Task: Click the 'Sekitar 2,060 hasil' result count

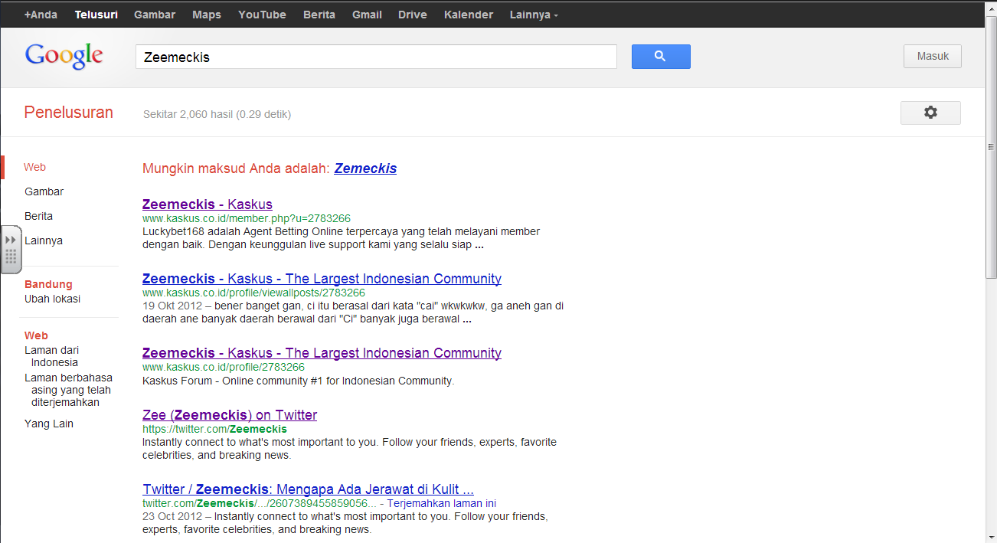Action: [x=217, y=114]
